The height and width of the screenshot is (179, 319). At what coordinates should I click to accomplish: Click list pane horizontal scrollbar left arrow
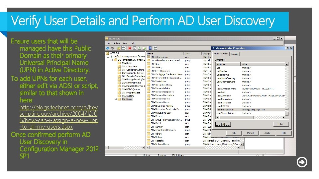tap(148, 148)
